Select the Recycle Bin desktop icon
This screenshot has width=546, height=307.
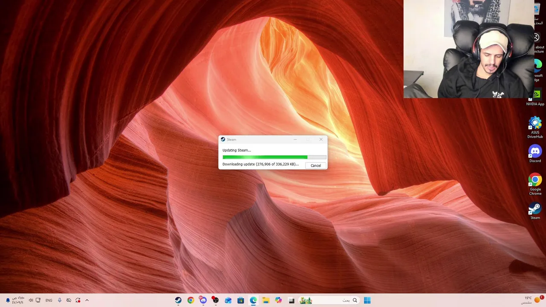click(x=538, y=14)
